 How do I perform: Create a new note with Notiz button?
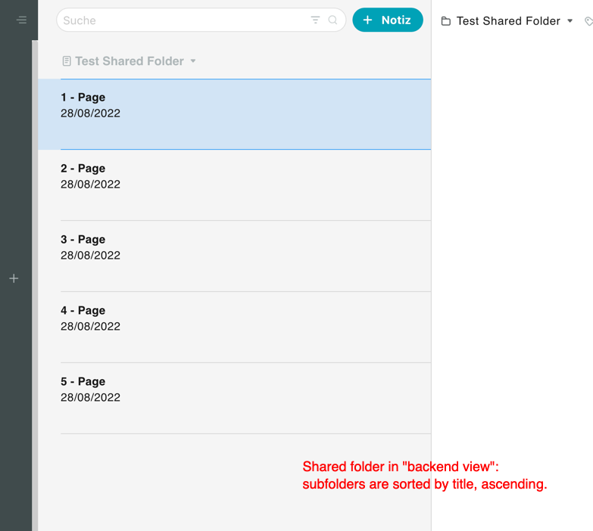(x=388, y=20)
